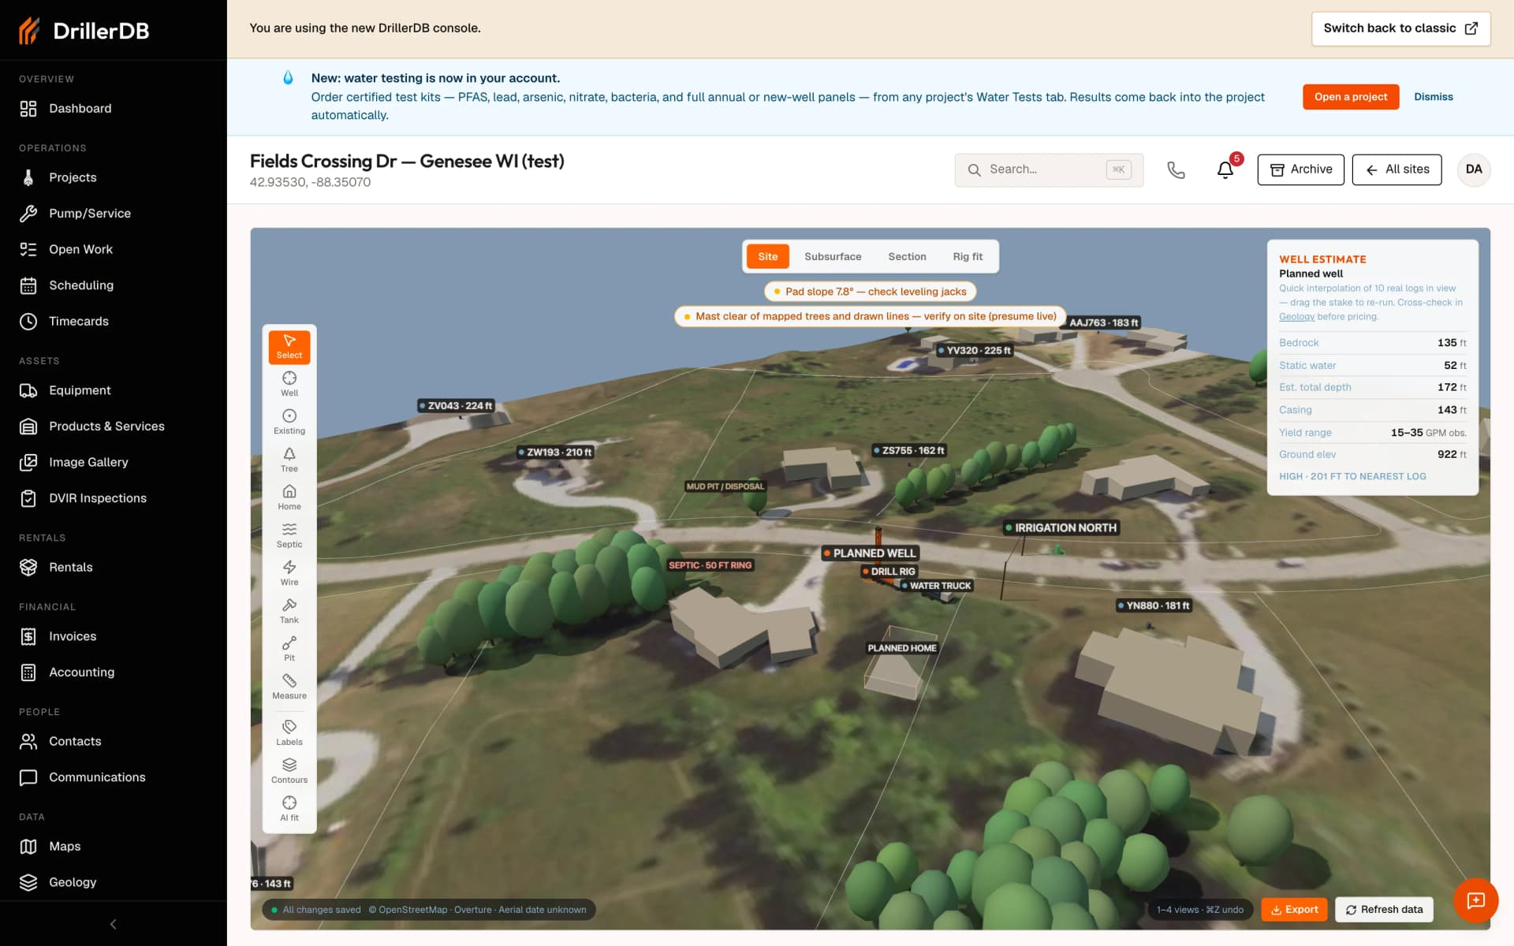Follow the Geology link in Well Estimate

pos(1296,317)
